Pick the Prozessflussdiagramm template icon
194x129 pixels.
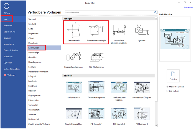(x=74, y=57)
